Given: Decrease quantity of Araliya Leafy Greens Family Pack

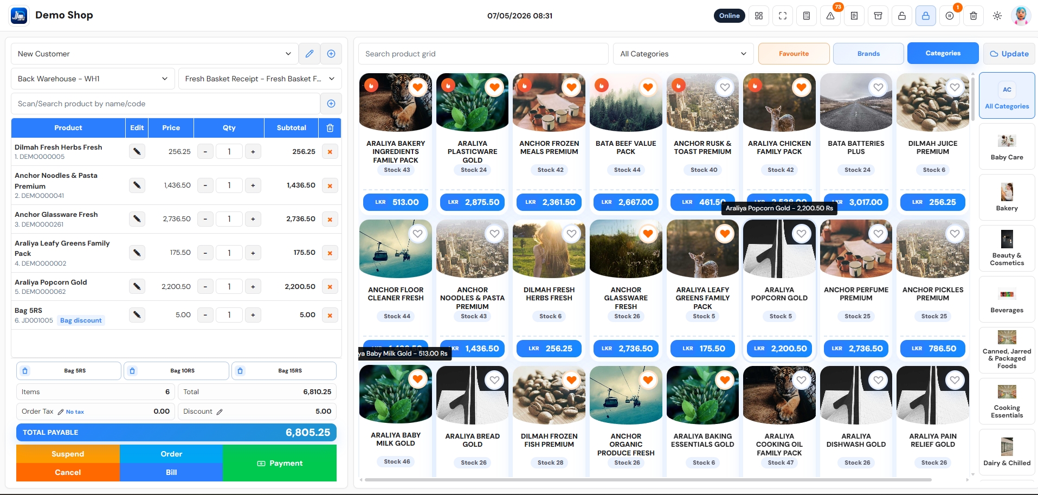Looking at the screenshot, I should tap(205, 253).
